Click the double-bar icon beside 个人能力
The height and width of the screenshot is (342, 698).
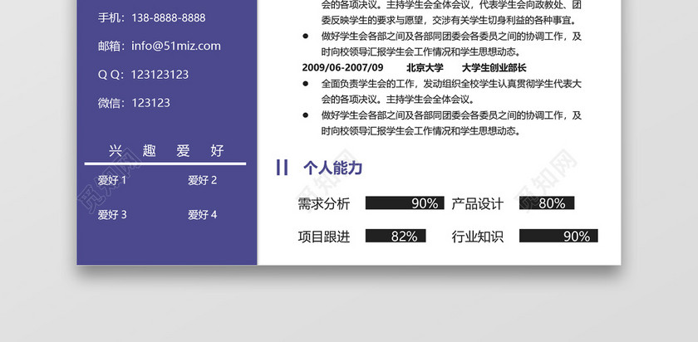coord(282,167)
